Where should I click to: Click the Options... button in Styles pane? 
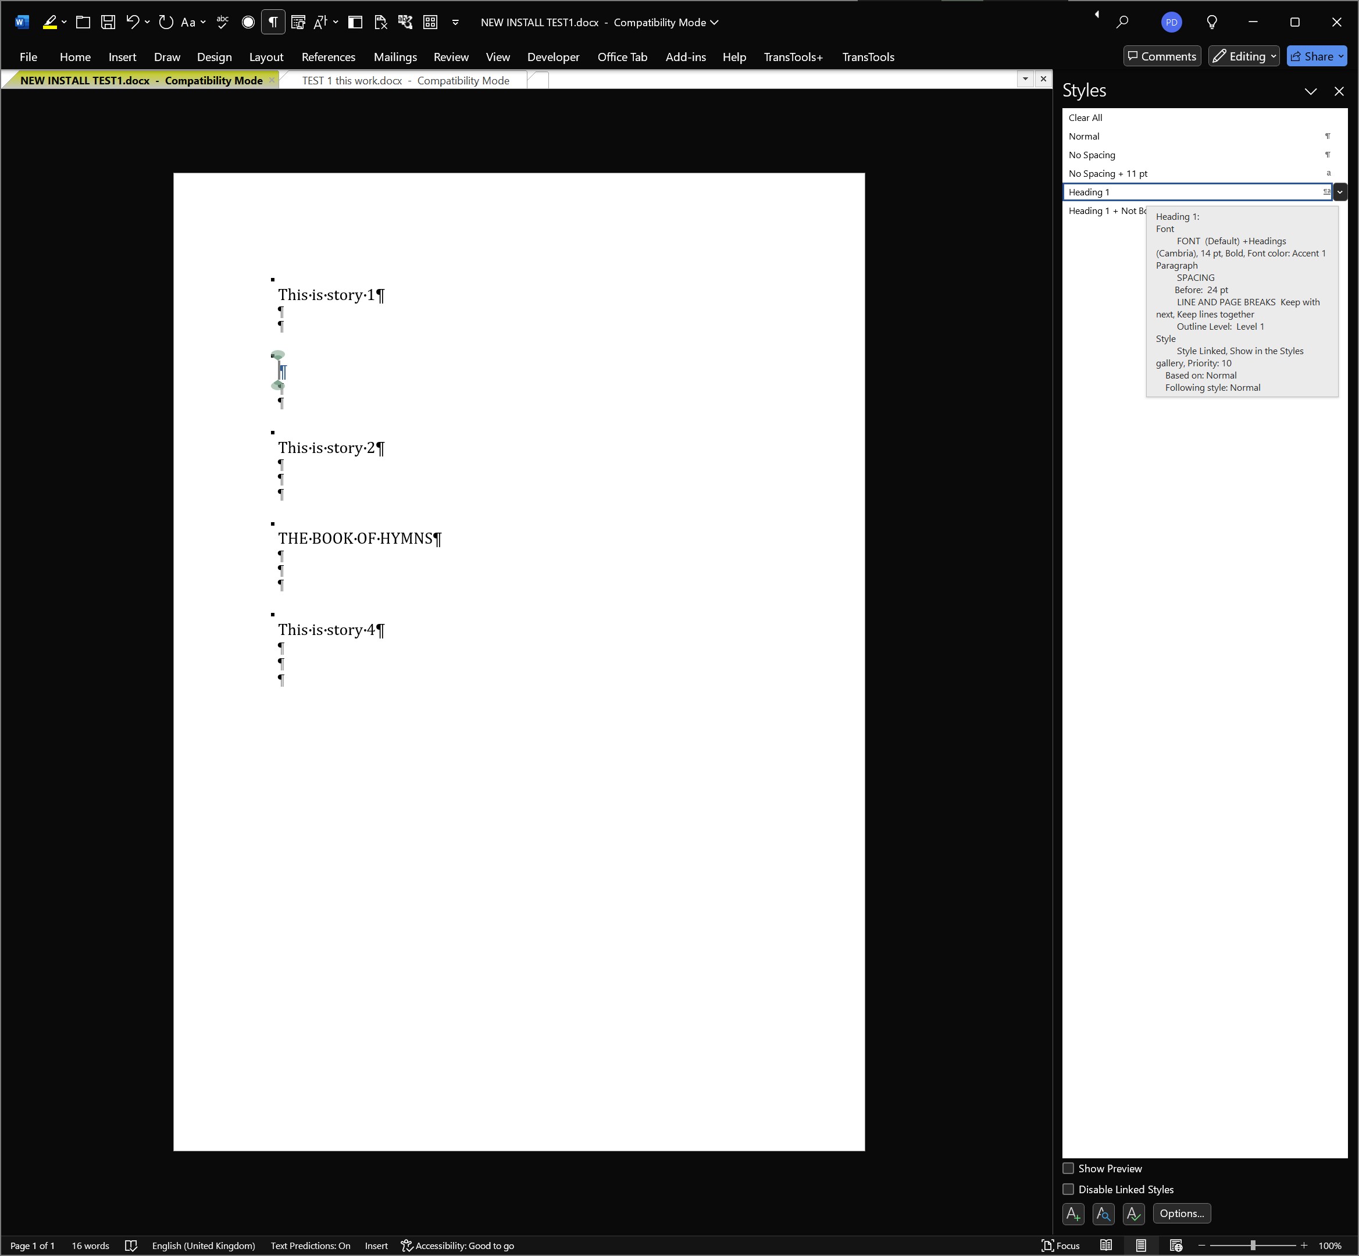pyautogui.click(x=1182, y=1214)
